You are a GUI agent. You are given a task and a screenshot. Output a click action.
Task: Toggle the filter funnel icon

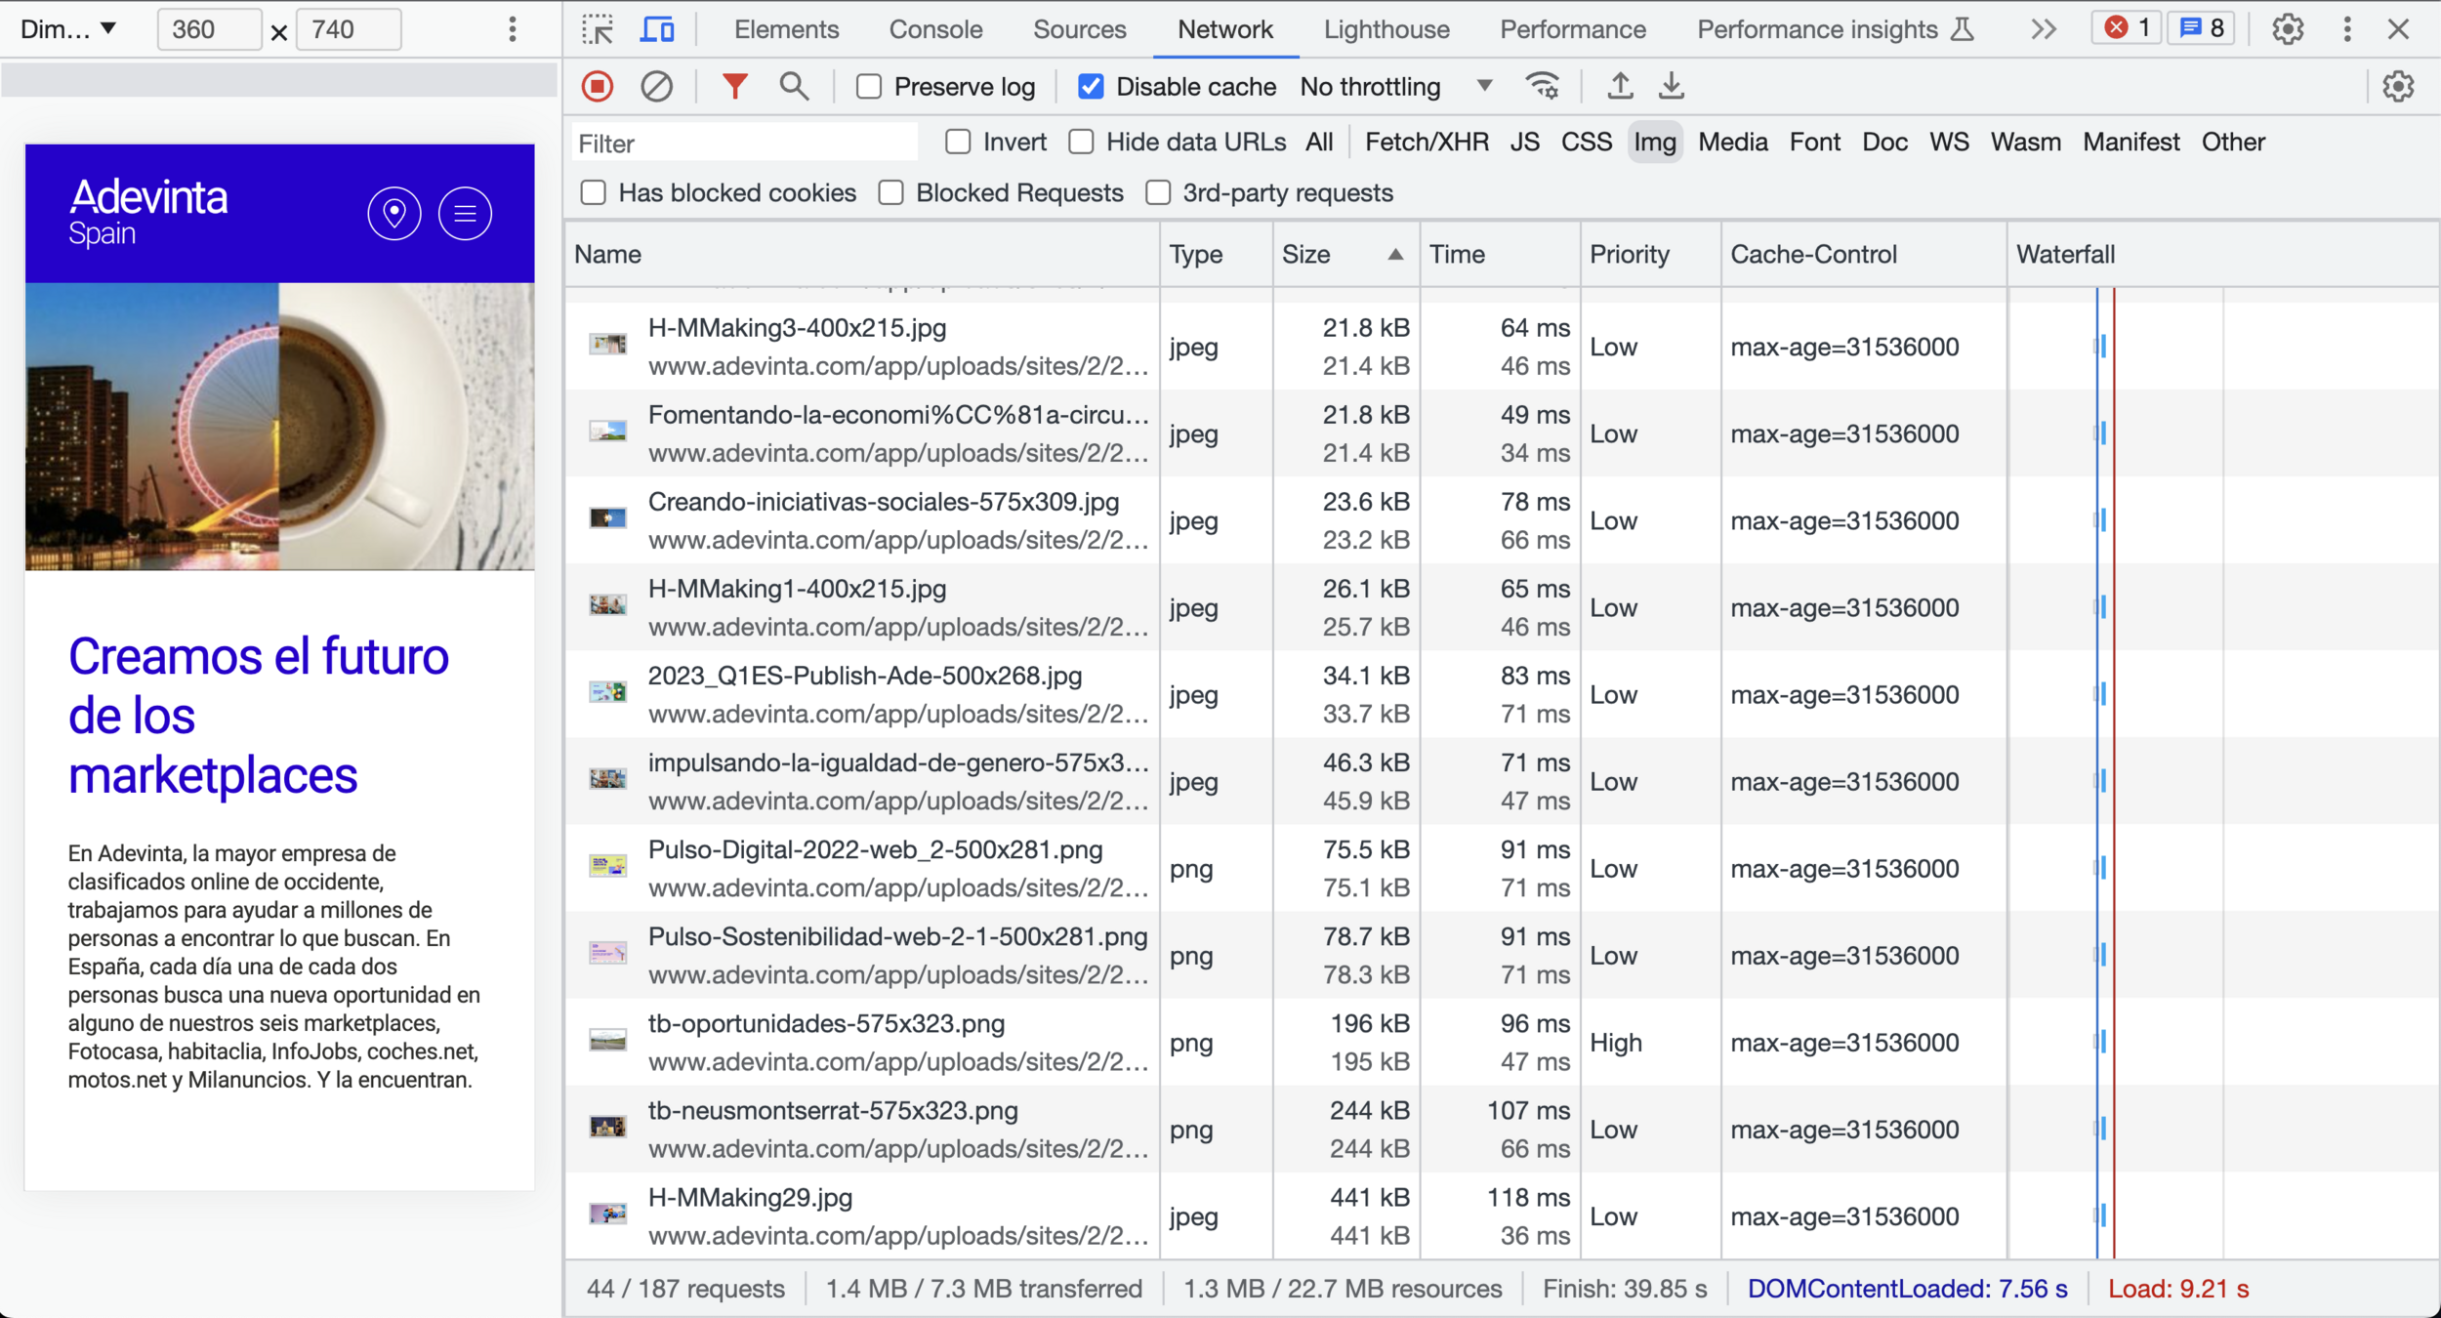click(734, 87)
